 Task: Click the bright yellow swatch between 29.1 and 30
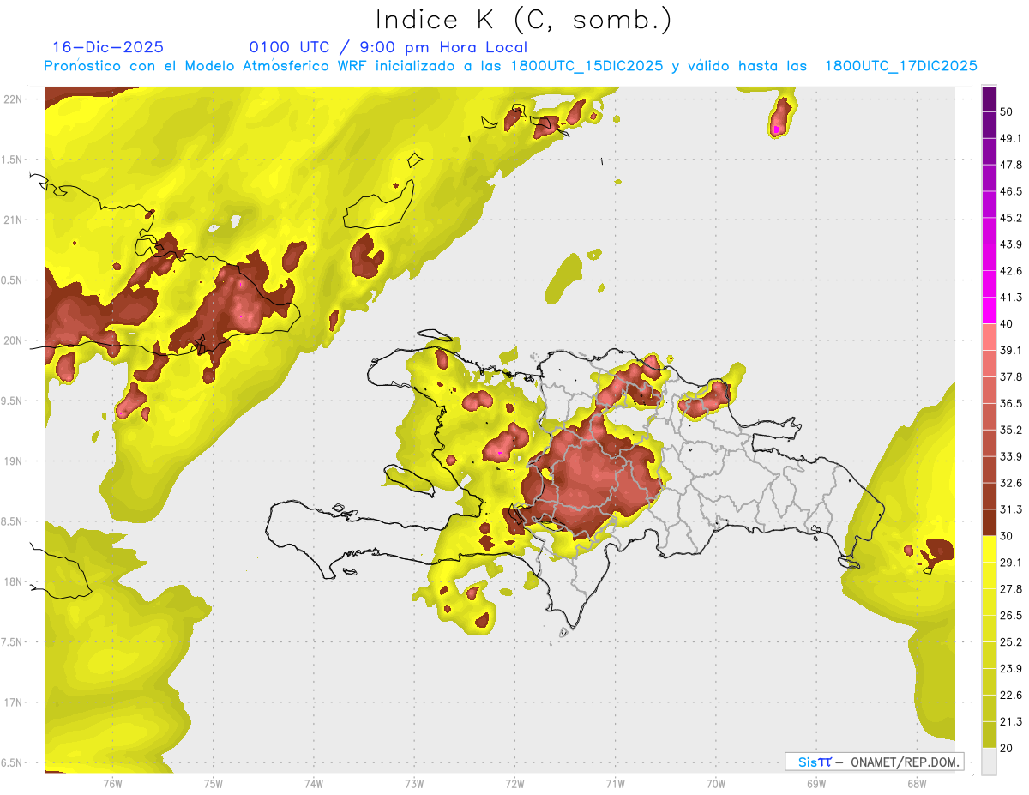pos(989,549)
